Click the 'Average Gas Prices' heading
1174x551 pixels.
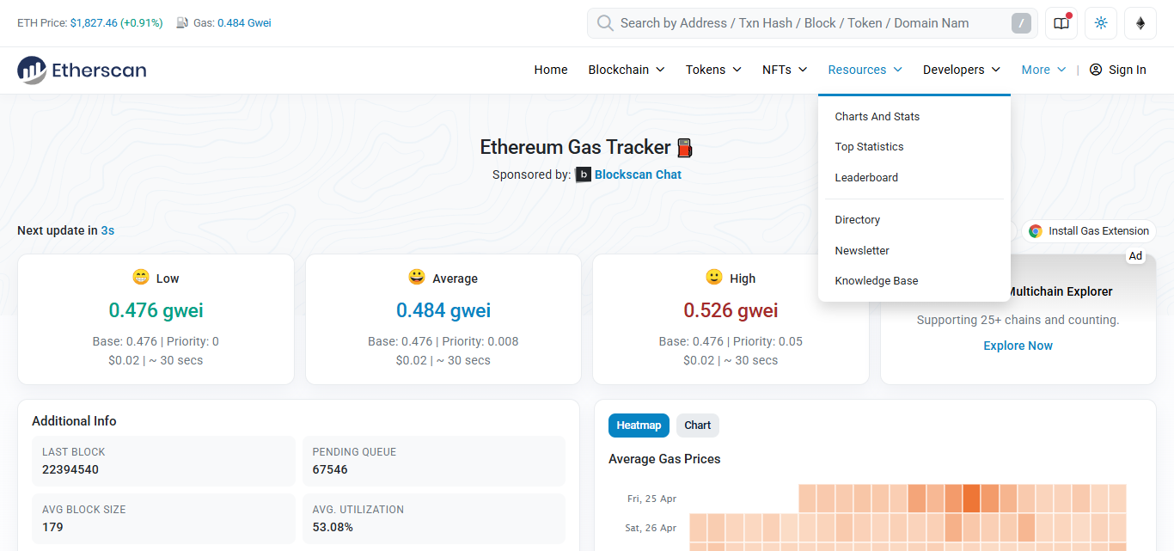pos(664,459)
